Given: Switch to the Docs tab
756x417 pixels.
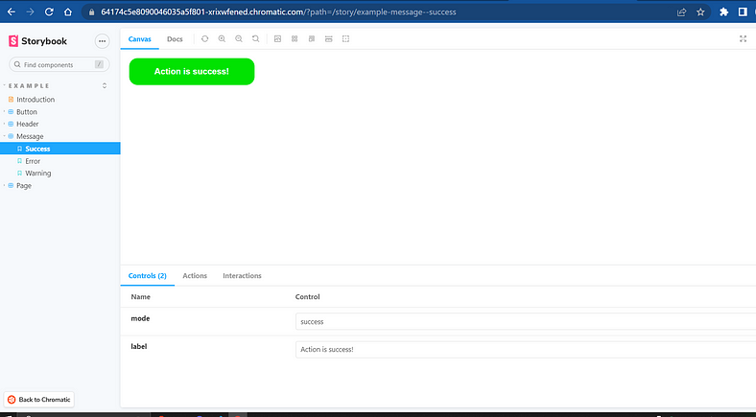Looking at the screenshot, I should (175, 39).
